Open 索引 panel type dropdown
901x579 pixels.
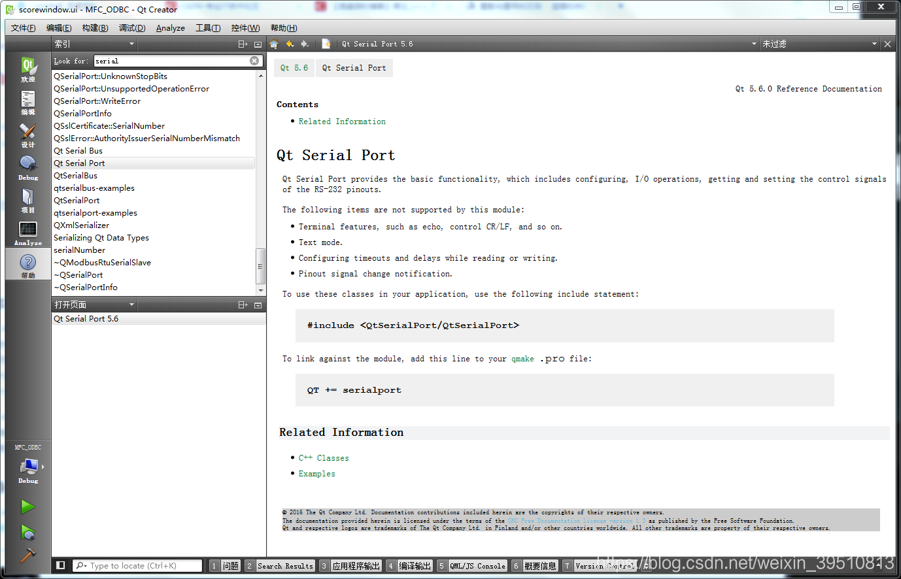click(x=94, y=44)
